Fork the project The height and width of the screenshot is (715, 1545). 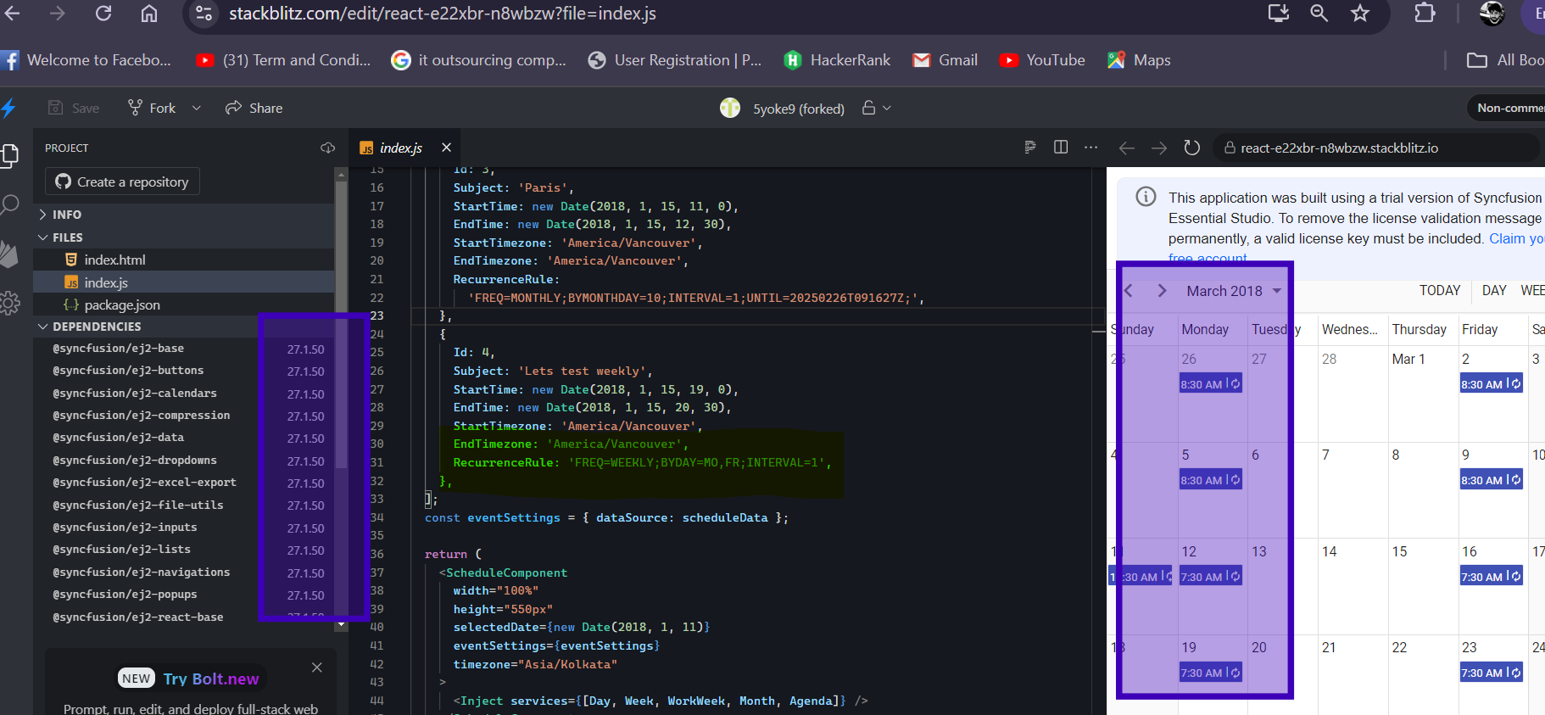pyautogui.click(x=152, y=108)
